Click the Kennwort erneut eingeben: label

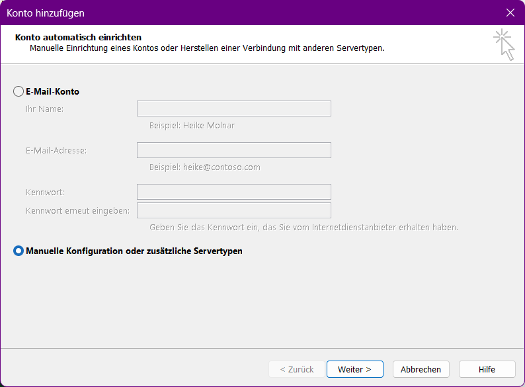click(x=77, y=210)
